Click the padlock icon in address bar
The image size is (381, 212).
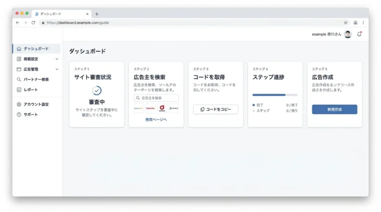point(43,22)
